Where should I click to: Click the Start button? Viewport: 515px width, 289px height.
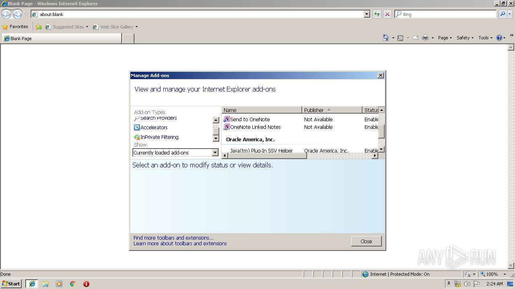coord(11,284)
